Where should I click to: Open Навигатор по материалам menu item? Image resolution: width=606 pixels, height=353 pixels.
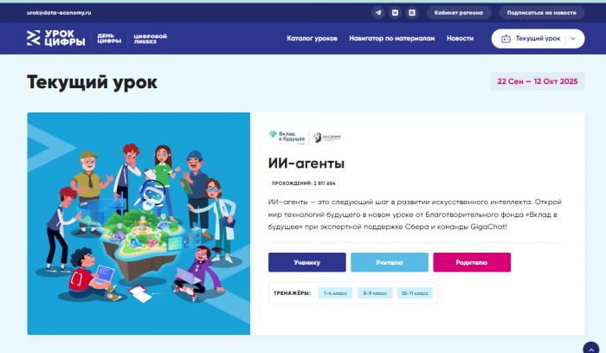point(392,39)
